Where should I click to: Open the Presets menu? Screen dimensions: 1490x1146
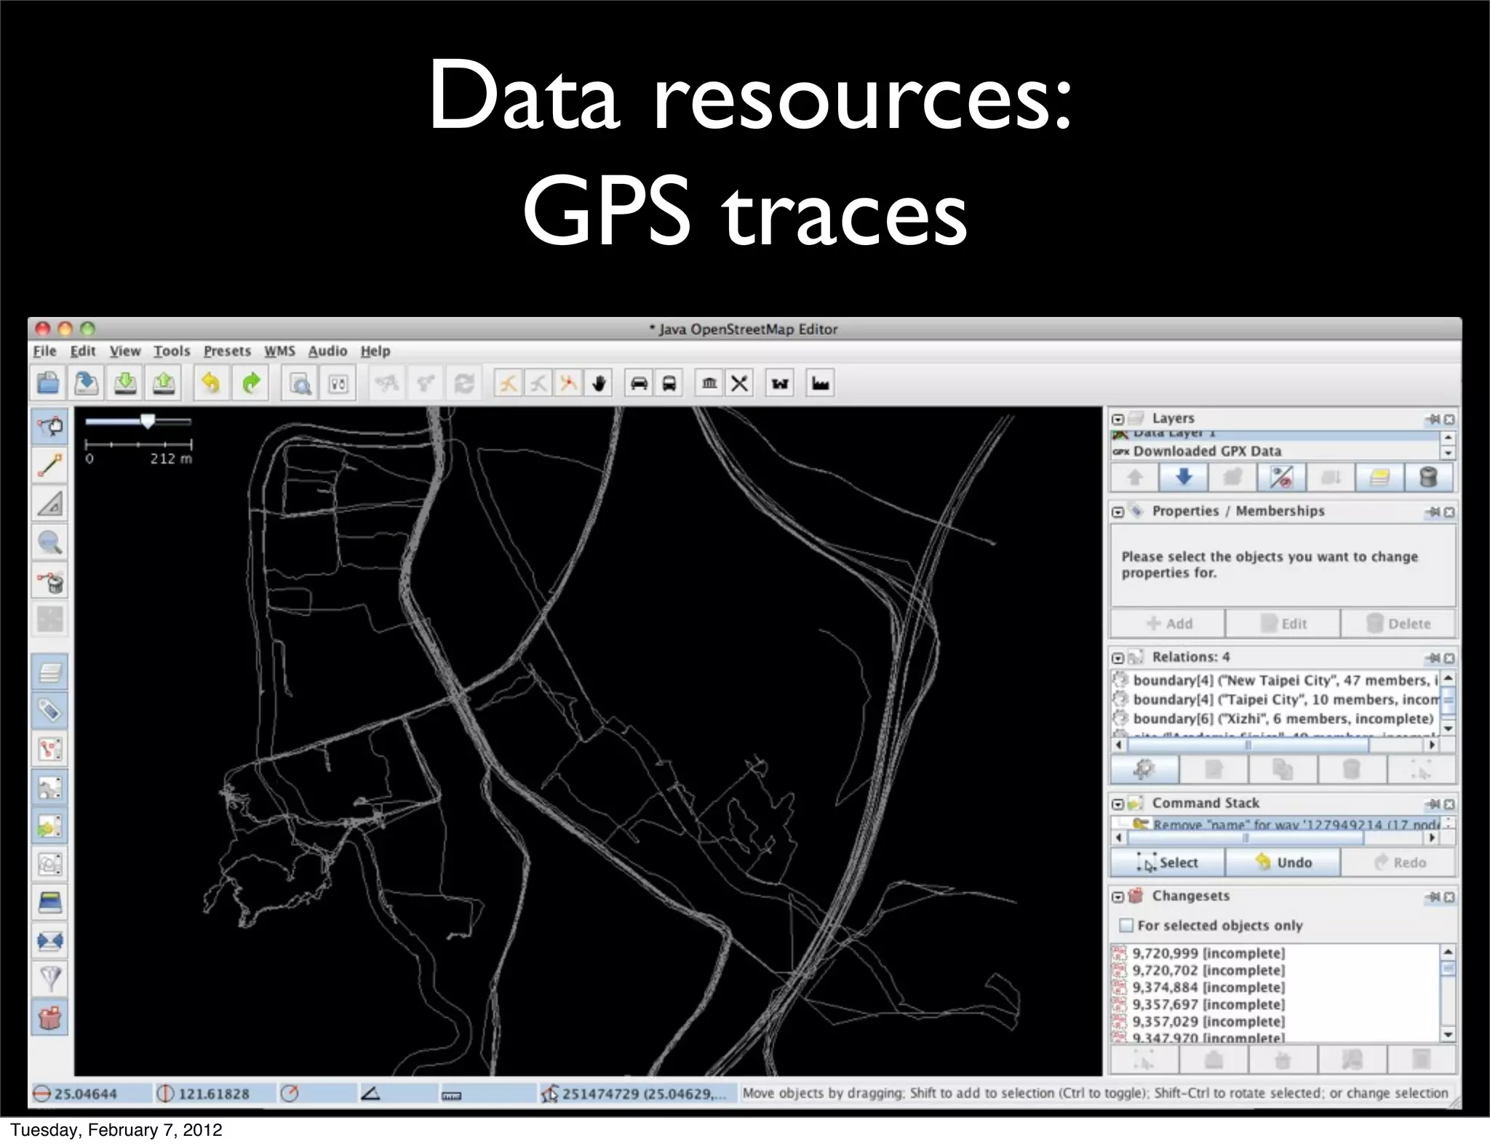[x=227, y=351]
